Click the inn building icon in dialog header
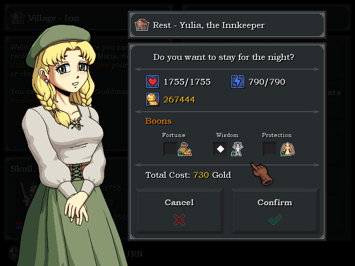 pyautogui.click(x=142, y=25)
